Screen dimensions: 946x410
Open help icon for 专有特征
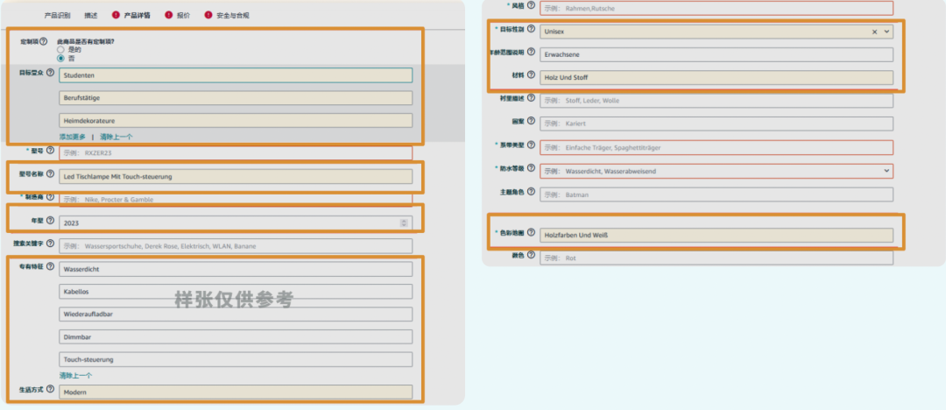(x=50, y=267)
